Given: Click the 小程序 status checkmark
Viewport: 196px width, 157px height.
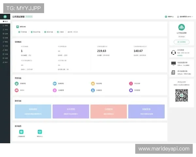Looking at the screenshot, I should tap(57, 32).
